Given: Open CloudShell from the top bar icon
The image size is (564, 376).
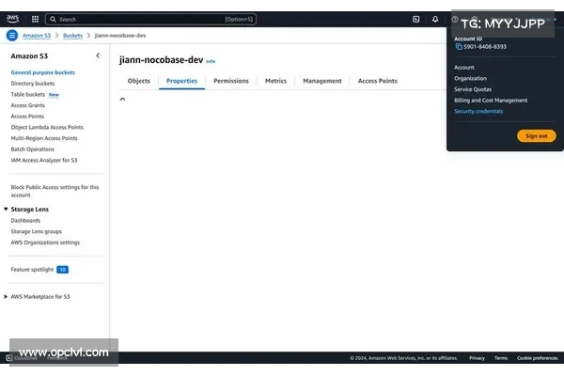Looking at the screenshot, I should 415,19.
